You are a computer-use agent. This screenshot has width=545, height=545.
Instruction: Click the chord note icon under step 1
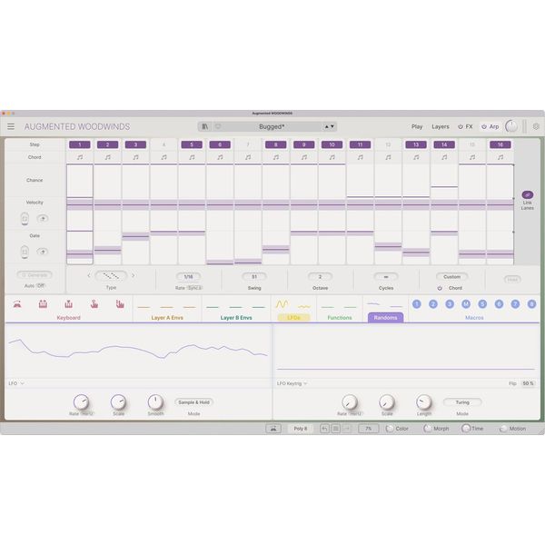point(80,157)
